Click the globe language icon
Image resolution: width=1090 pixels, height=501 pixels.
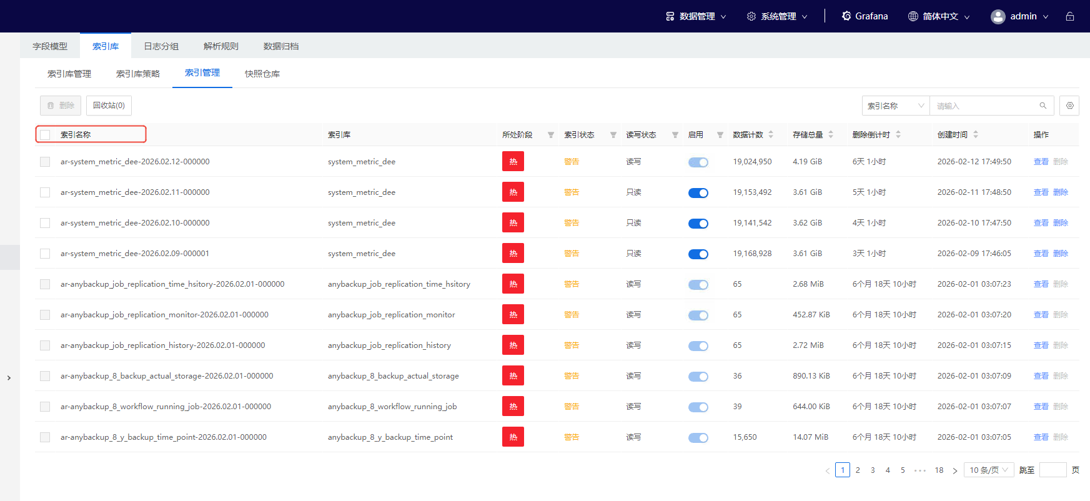[x=913, y=16]
